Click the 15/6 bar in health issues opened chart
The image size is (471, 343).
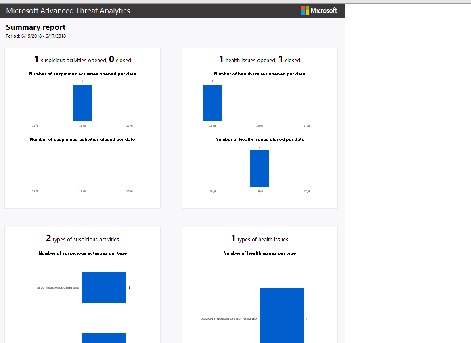[x=212, y=103]
